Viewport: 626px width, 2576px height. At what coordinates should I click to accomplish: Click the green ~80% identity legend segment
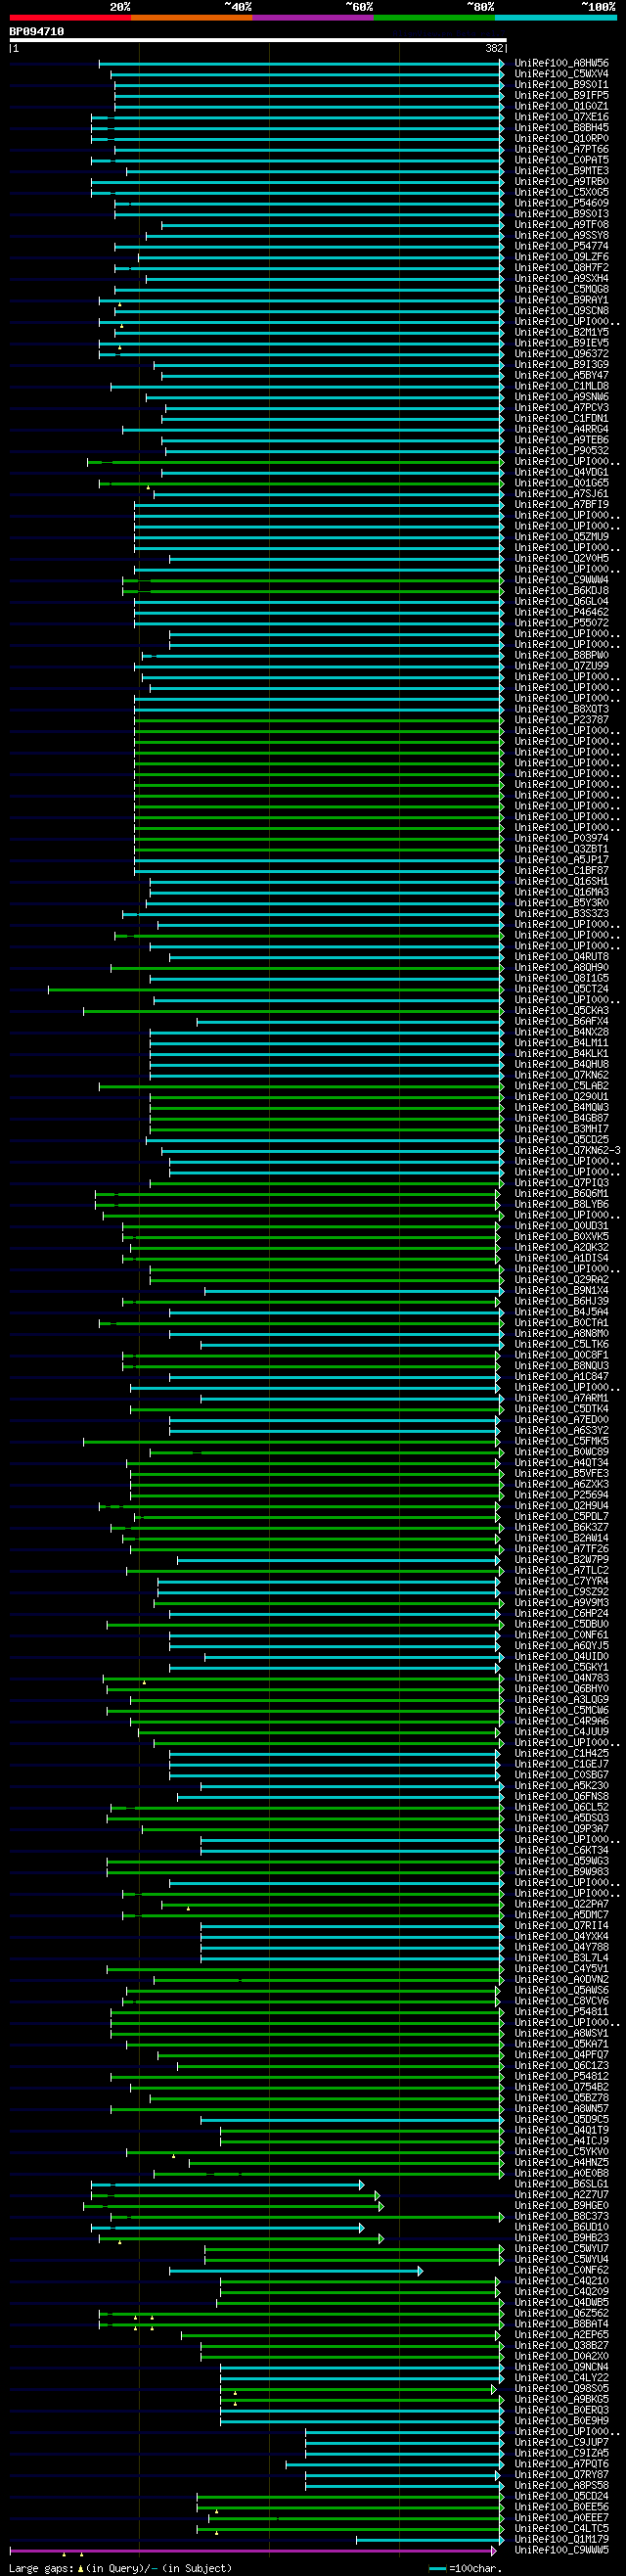434,17
